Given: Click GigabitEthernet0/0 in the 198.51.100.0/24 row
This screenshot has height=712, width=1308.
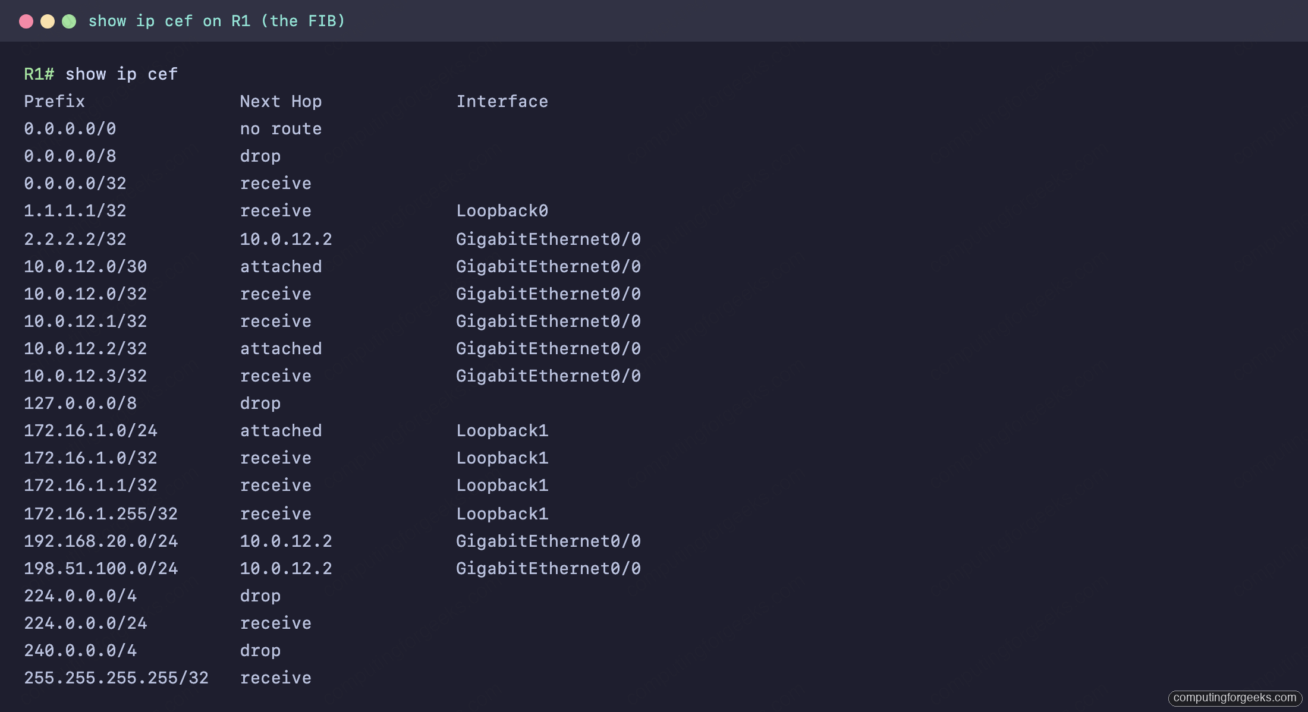Looking at the screenshot, I should coord(548,569).
